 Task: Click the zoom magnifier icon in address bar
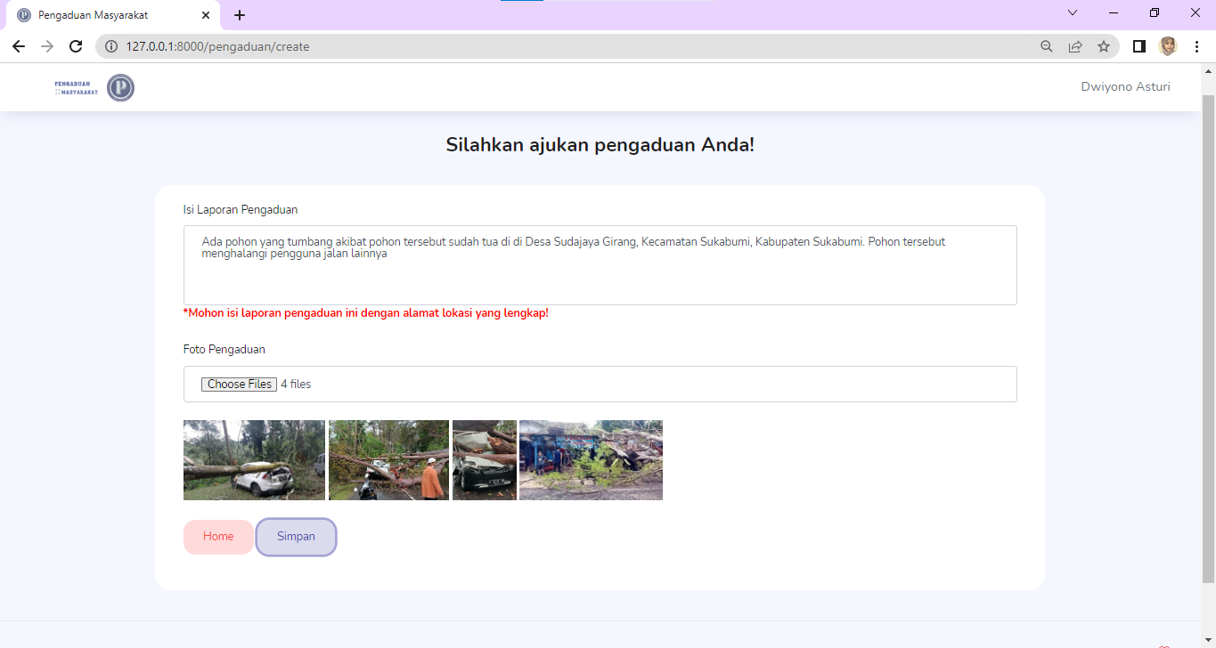pos(1047,46)
